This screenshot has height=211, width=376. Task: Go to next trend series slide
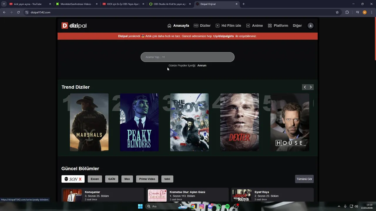311,87
